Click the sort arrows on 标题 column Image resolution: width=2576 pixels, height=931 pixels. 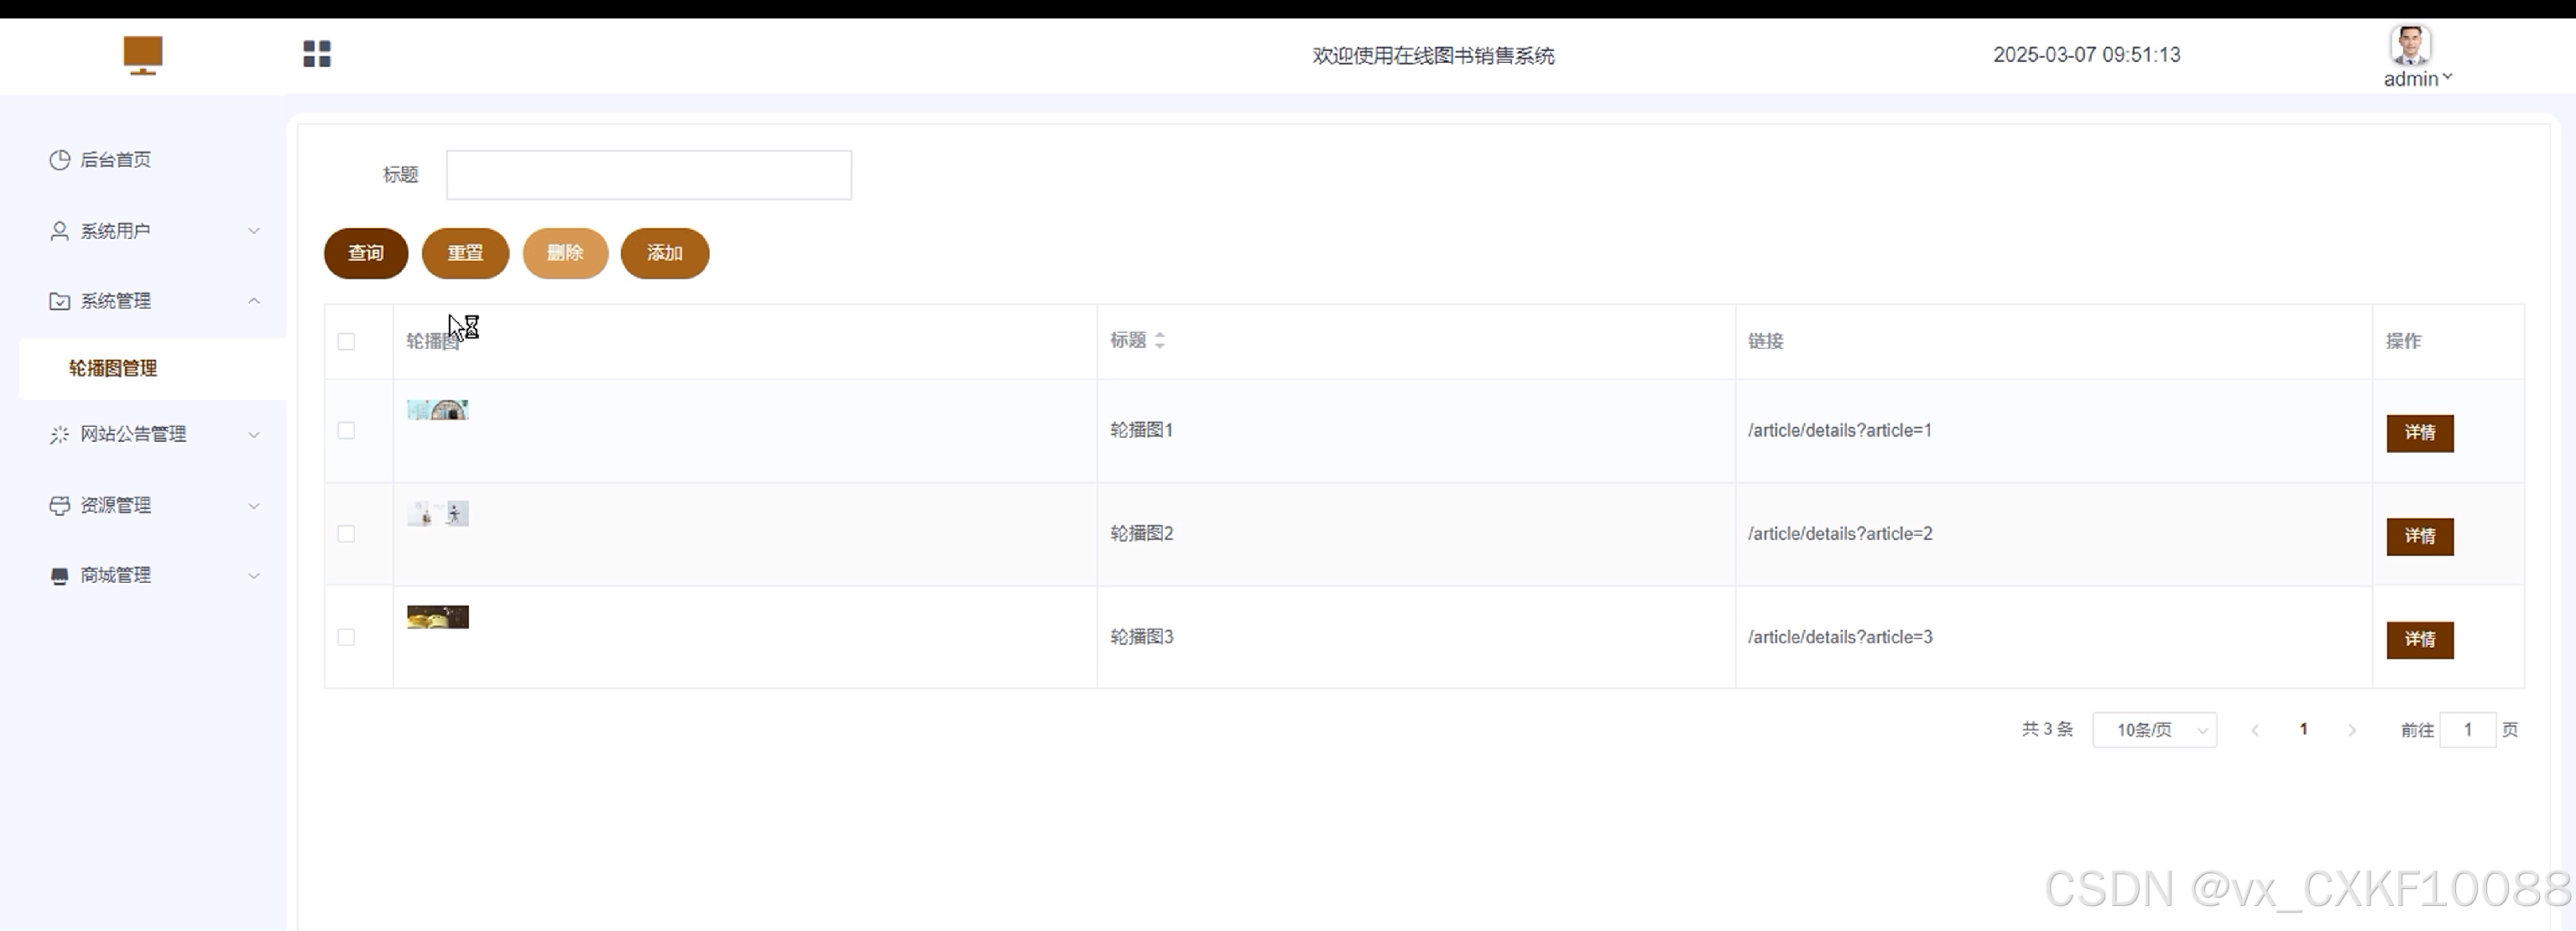(1160, 341)
